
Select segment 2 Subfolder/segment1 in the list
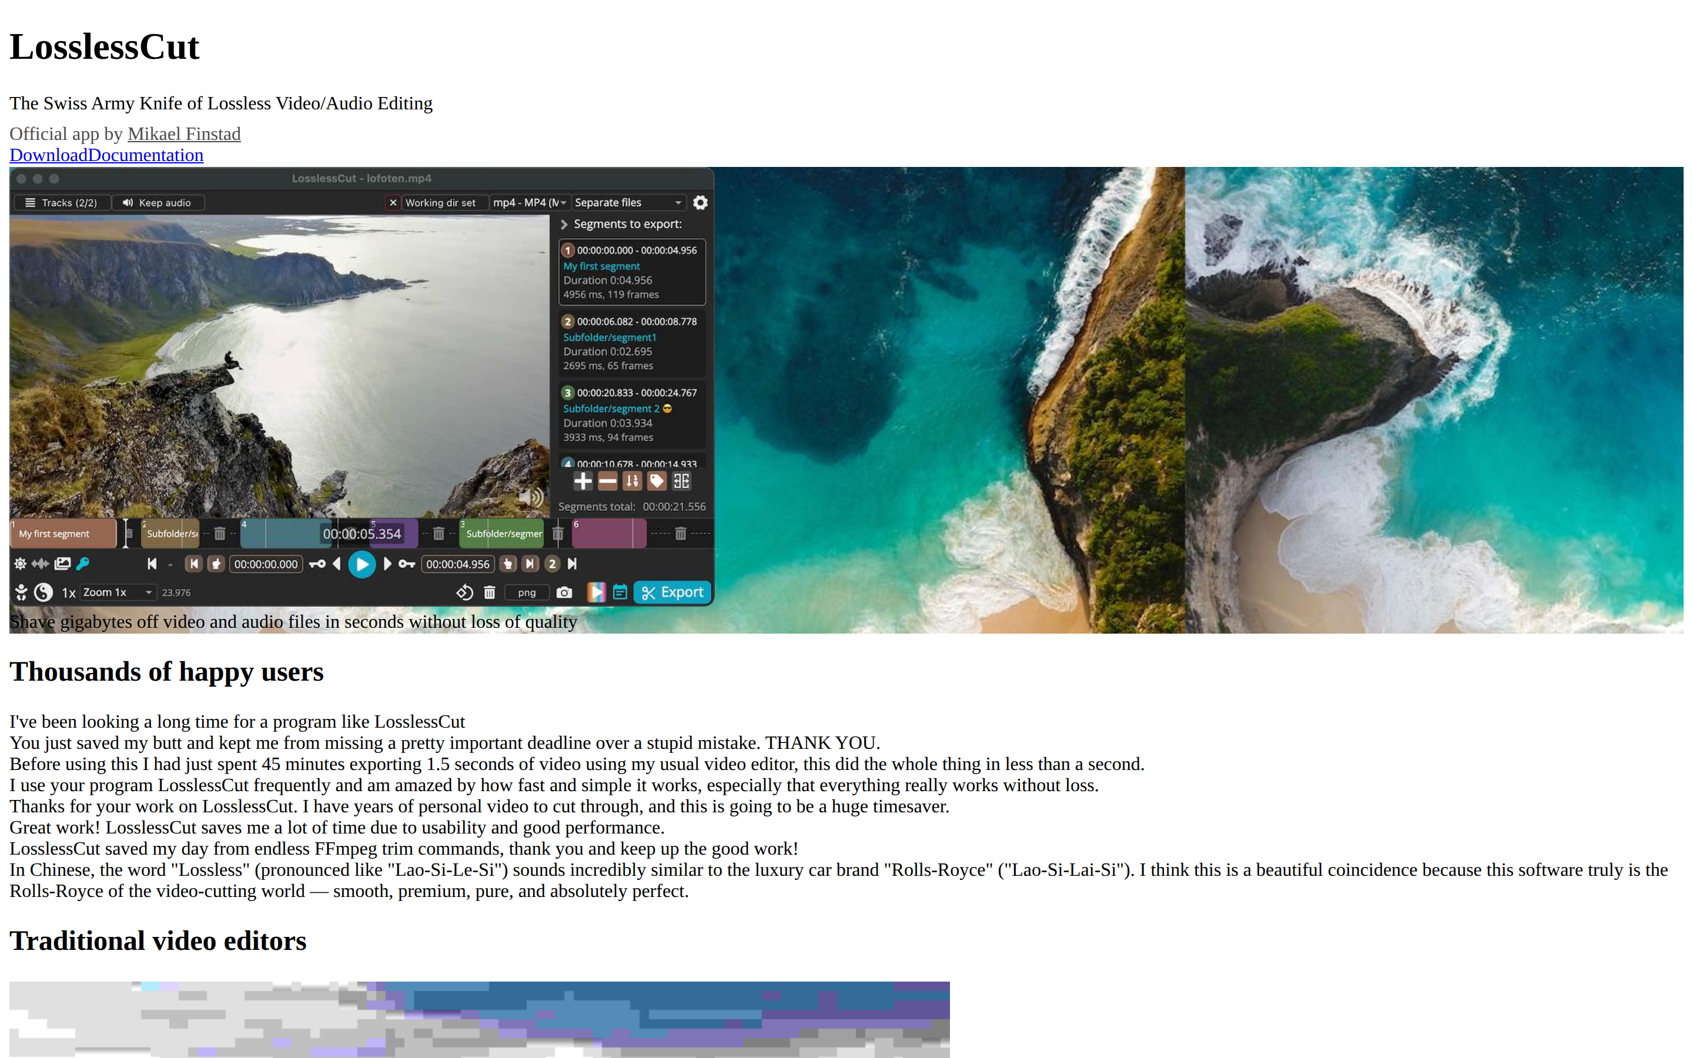pos(632,344)
